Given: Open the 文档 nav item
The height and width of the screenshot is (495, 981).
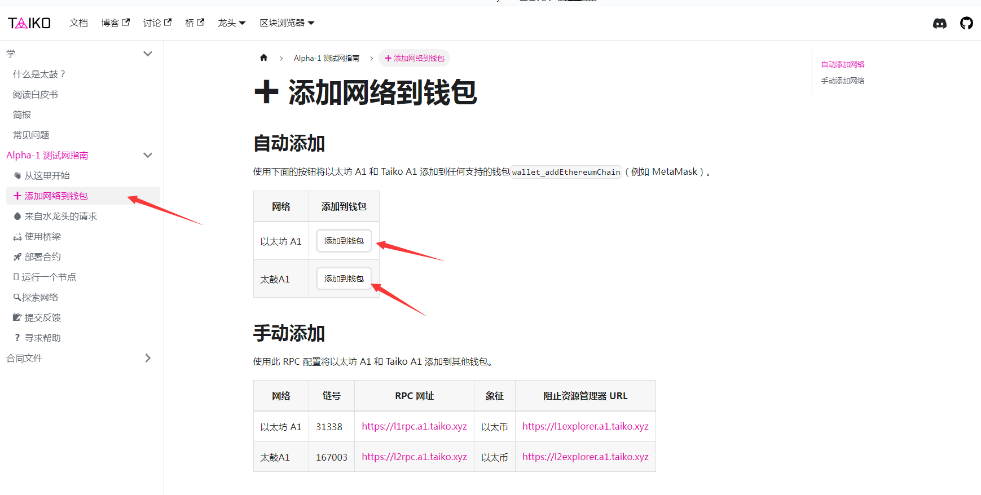Looking at the screenshot, I should pos(78,23).
